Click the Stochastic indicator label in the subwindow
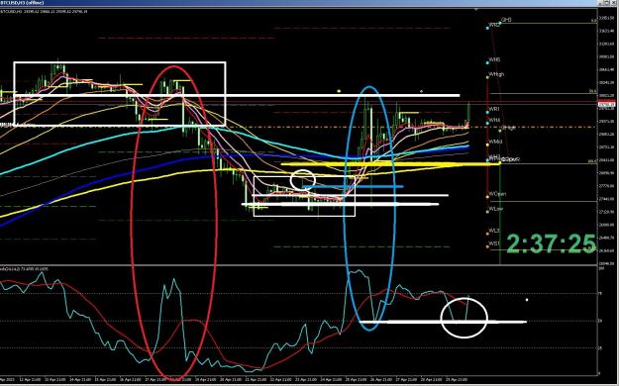619x386 pixels. pyautogui.click(x=24, y=269)
